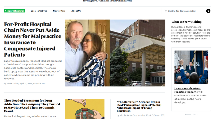Open author Peter Elkind's byline link
This screenshot has width=217, height=119.
pos(13,84)
